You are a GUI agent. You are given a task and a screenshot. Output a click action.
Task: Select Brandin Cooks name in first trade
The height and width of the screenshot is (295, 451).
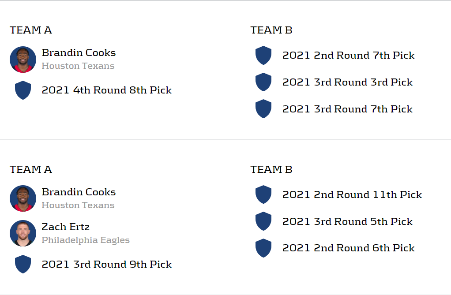coord(79,53)
